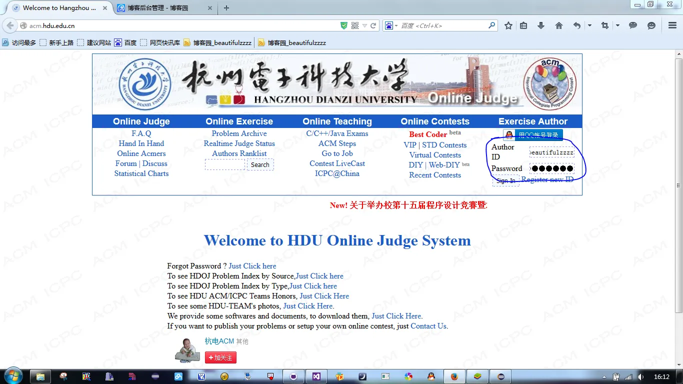Open the 百度 bookmark
Screen dimensions: 683x384
point(125,43)
